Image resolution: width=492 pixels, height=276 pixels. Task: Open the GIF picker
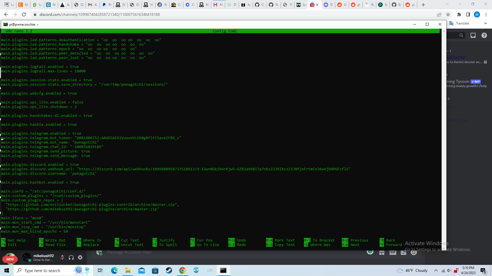pyautogui.click(x=393, y=252)
